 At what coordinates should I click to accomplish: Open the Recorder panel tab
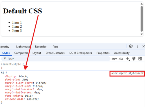(41, 47)
